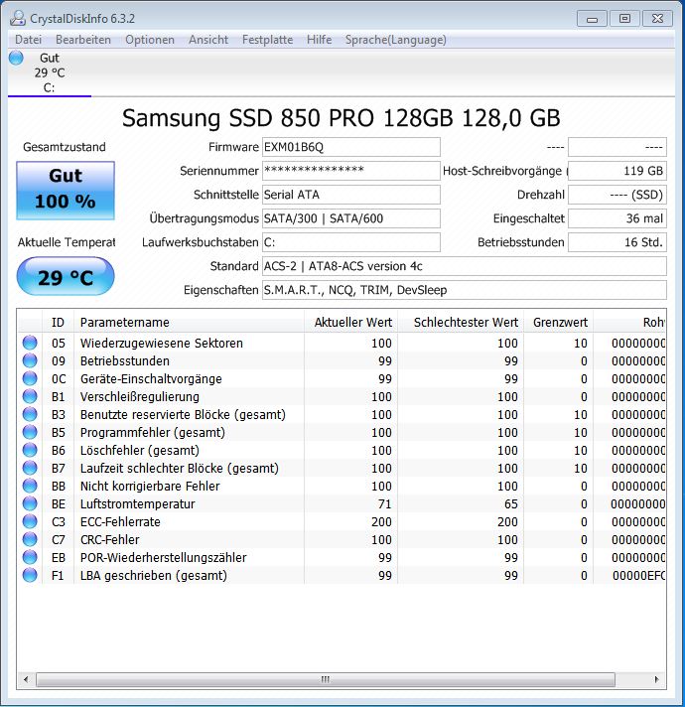This screenshot has height=707, width=685.
Task: Click status orb of Laufzeit schlechter Blöcke row
Action: [30, 468]
